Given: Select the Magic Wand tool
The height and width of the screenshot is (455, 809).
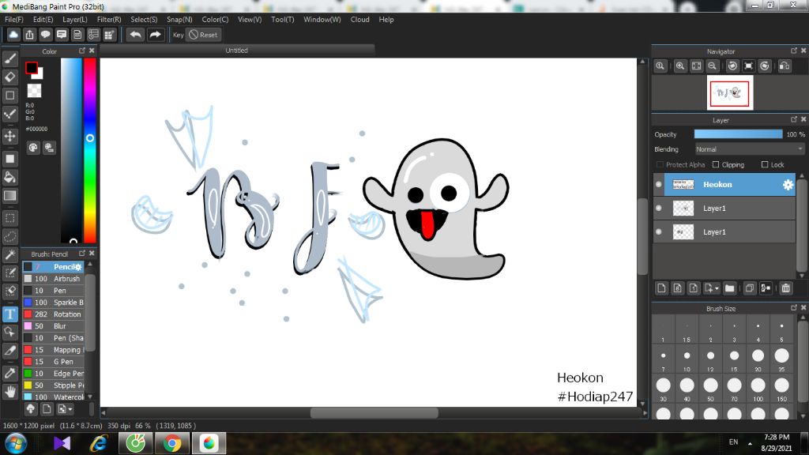Looking at the screenshot, I should pos(9,255).
